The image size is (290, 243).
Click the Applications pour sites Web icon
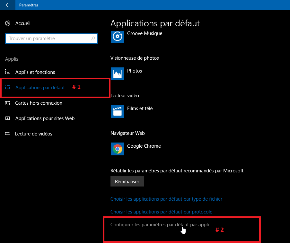pos(8,118)
